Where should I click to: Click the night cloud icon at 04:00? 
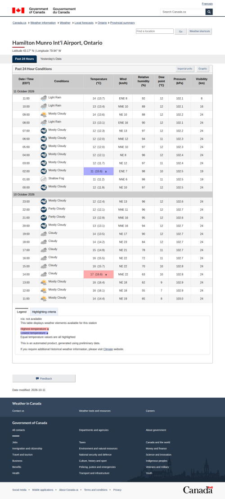[x=44, y=155]
